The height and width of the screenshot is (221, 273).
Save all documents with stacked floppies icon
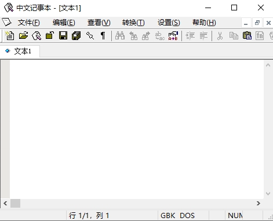(x=76, y=36)
